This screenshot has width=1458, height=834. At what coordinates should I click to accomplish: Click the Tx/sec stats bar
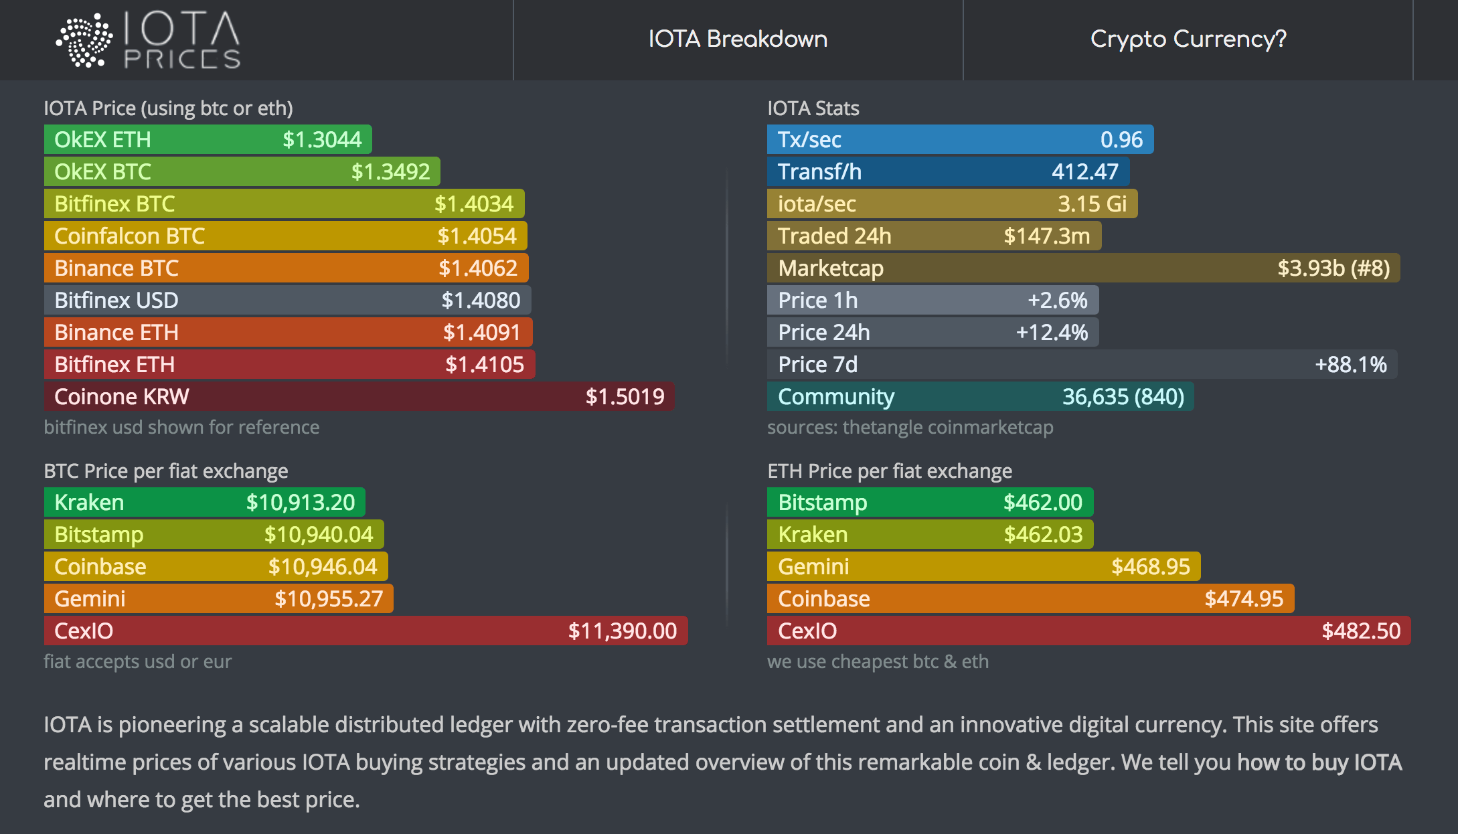point(960,139)
